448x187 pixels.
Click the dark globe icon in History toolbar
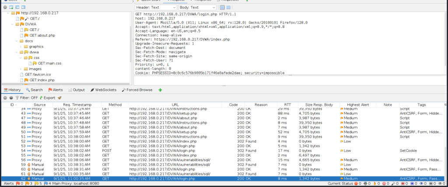11,97
